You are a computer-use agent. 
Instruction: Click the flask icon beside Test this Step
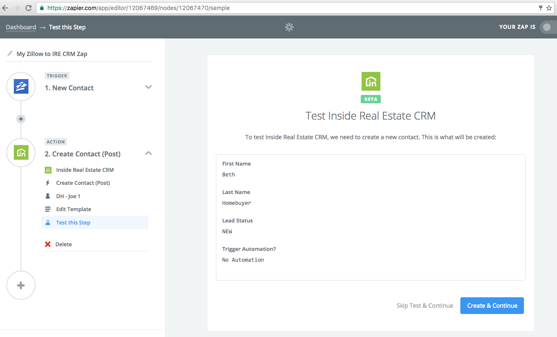click(48, 222)
